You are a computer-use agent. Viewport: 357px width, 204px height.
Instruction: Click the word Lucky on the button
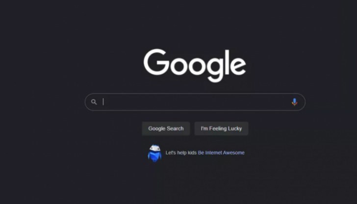[x=235, y=128]
